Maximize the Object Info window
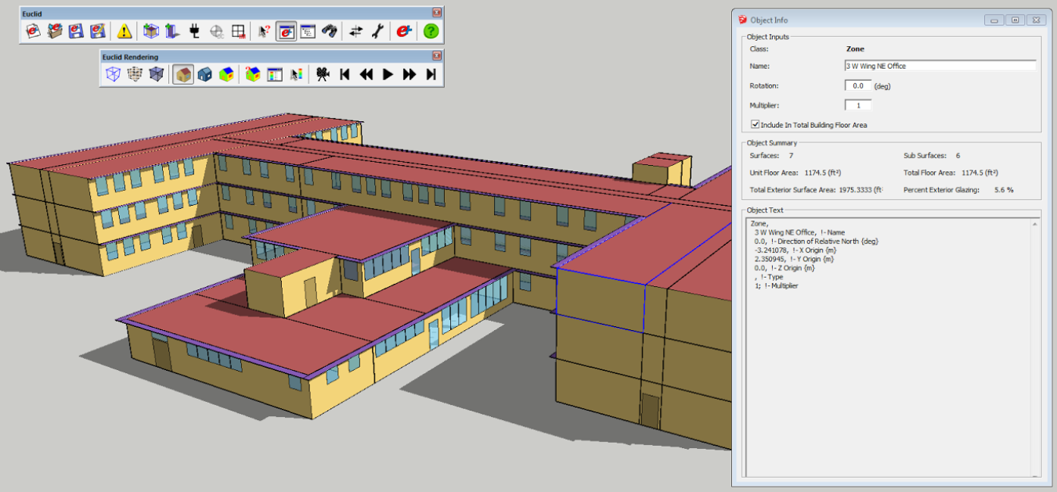This screenshot has height=492, width=1057. (x=1016, y=20)
